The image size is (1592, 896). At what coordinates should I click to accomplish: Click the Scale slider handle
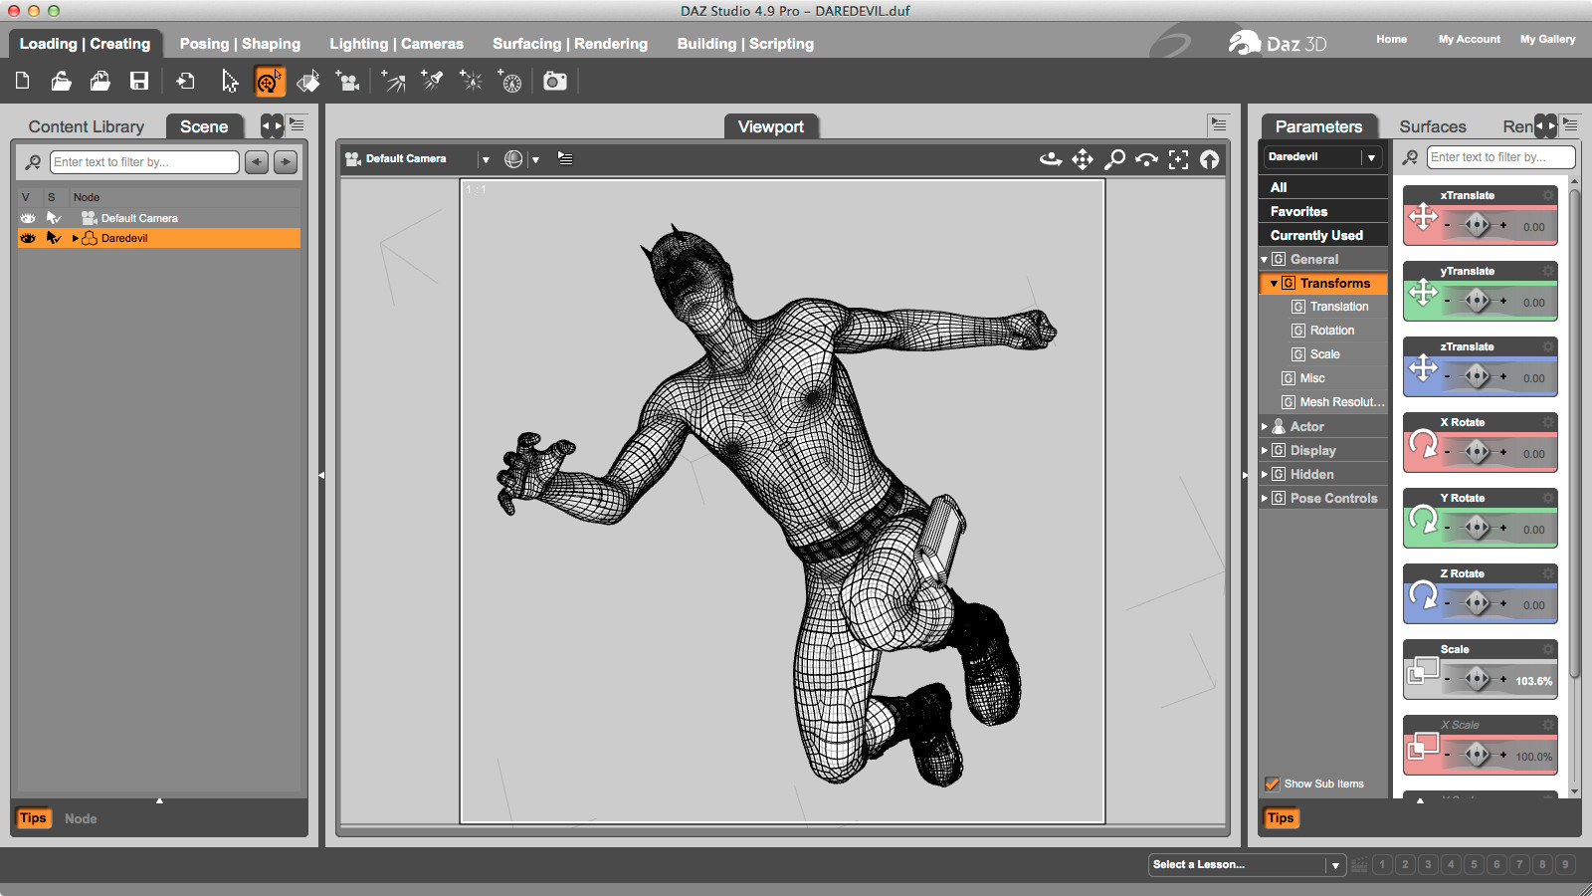click(x=1478, y=679)
